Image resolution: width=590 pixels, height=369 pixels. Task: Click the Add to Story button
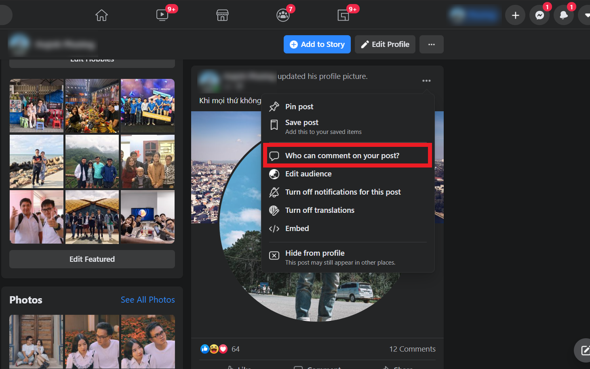(x=317, y=45)
